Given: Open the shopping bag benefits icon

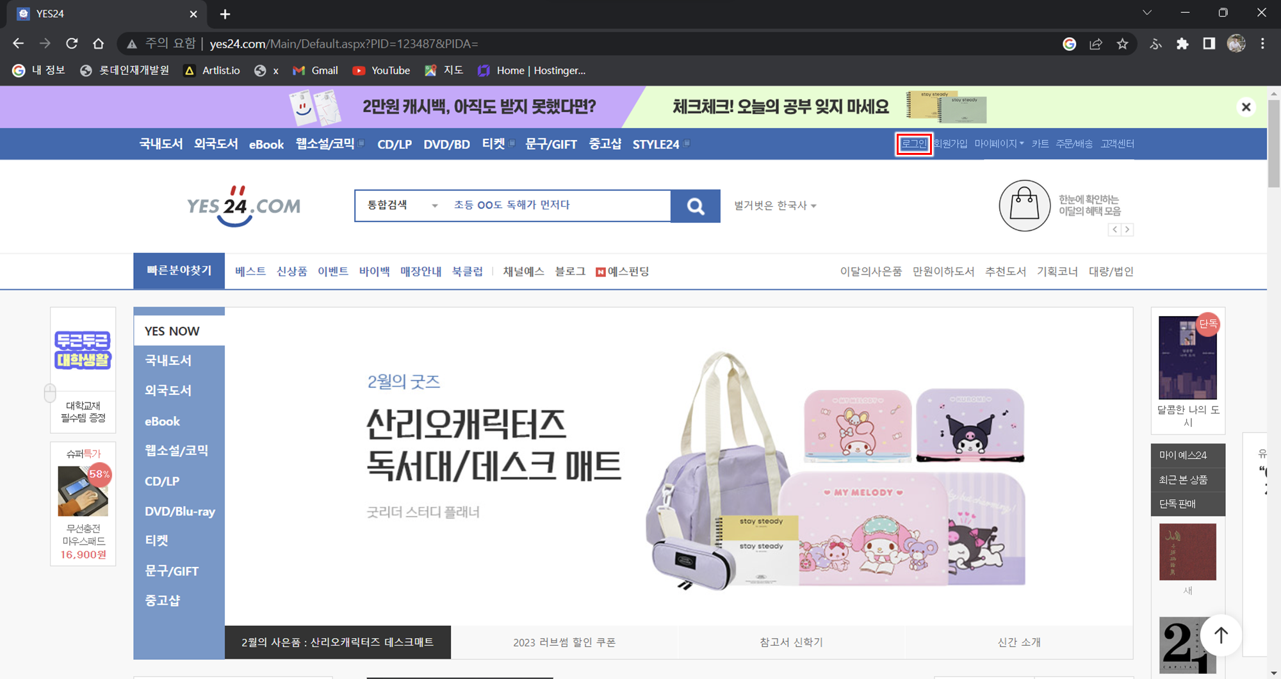Looking at the screenshot, I should coord(1024,205).
